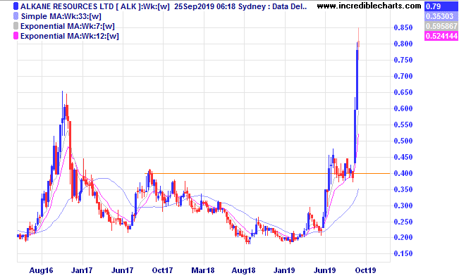Open the www.incrediblecharts.com link
Image resolution: width=459 pixels, height=278 pixels.
369,6
